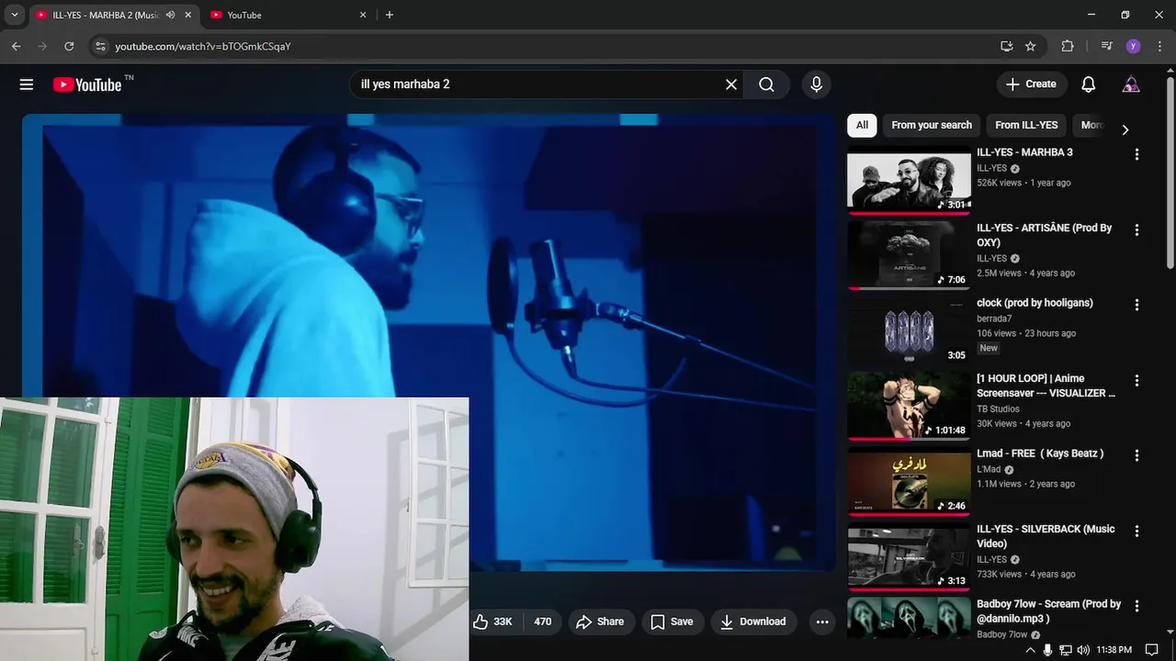This screenshot has height=661, width=1176.
Task: Open the Anime Screensaver 1:01:48 thumbnail
Action: pos(909,407)
